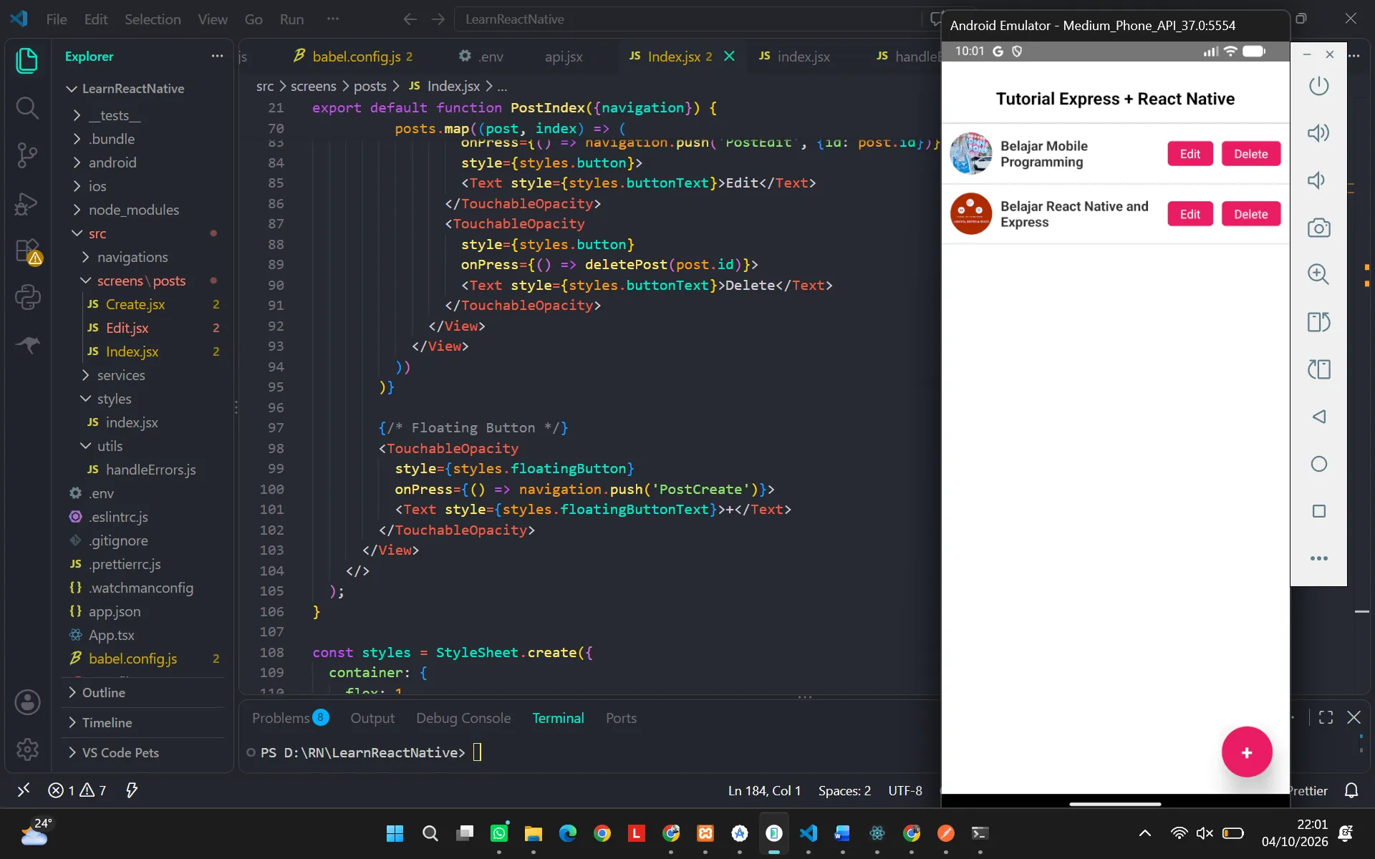Open Run and Debug view
Image resolution: width=1375 pixels, height=859 pixels.
pos(27,204)
